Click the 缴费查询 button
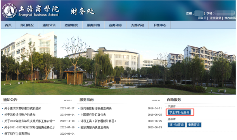This screenshot has height=140, width=237. click(x=194, y=125)
